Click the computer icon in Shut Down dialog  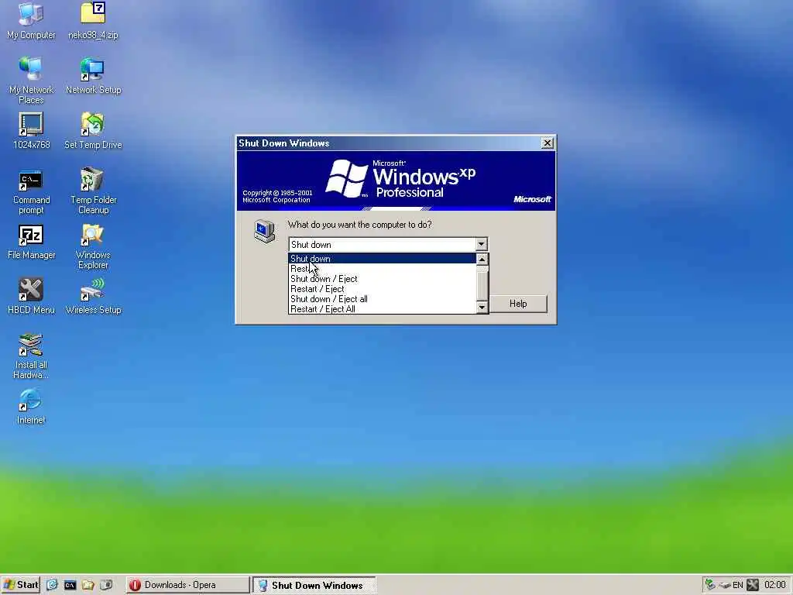coord(265,231)
